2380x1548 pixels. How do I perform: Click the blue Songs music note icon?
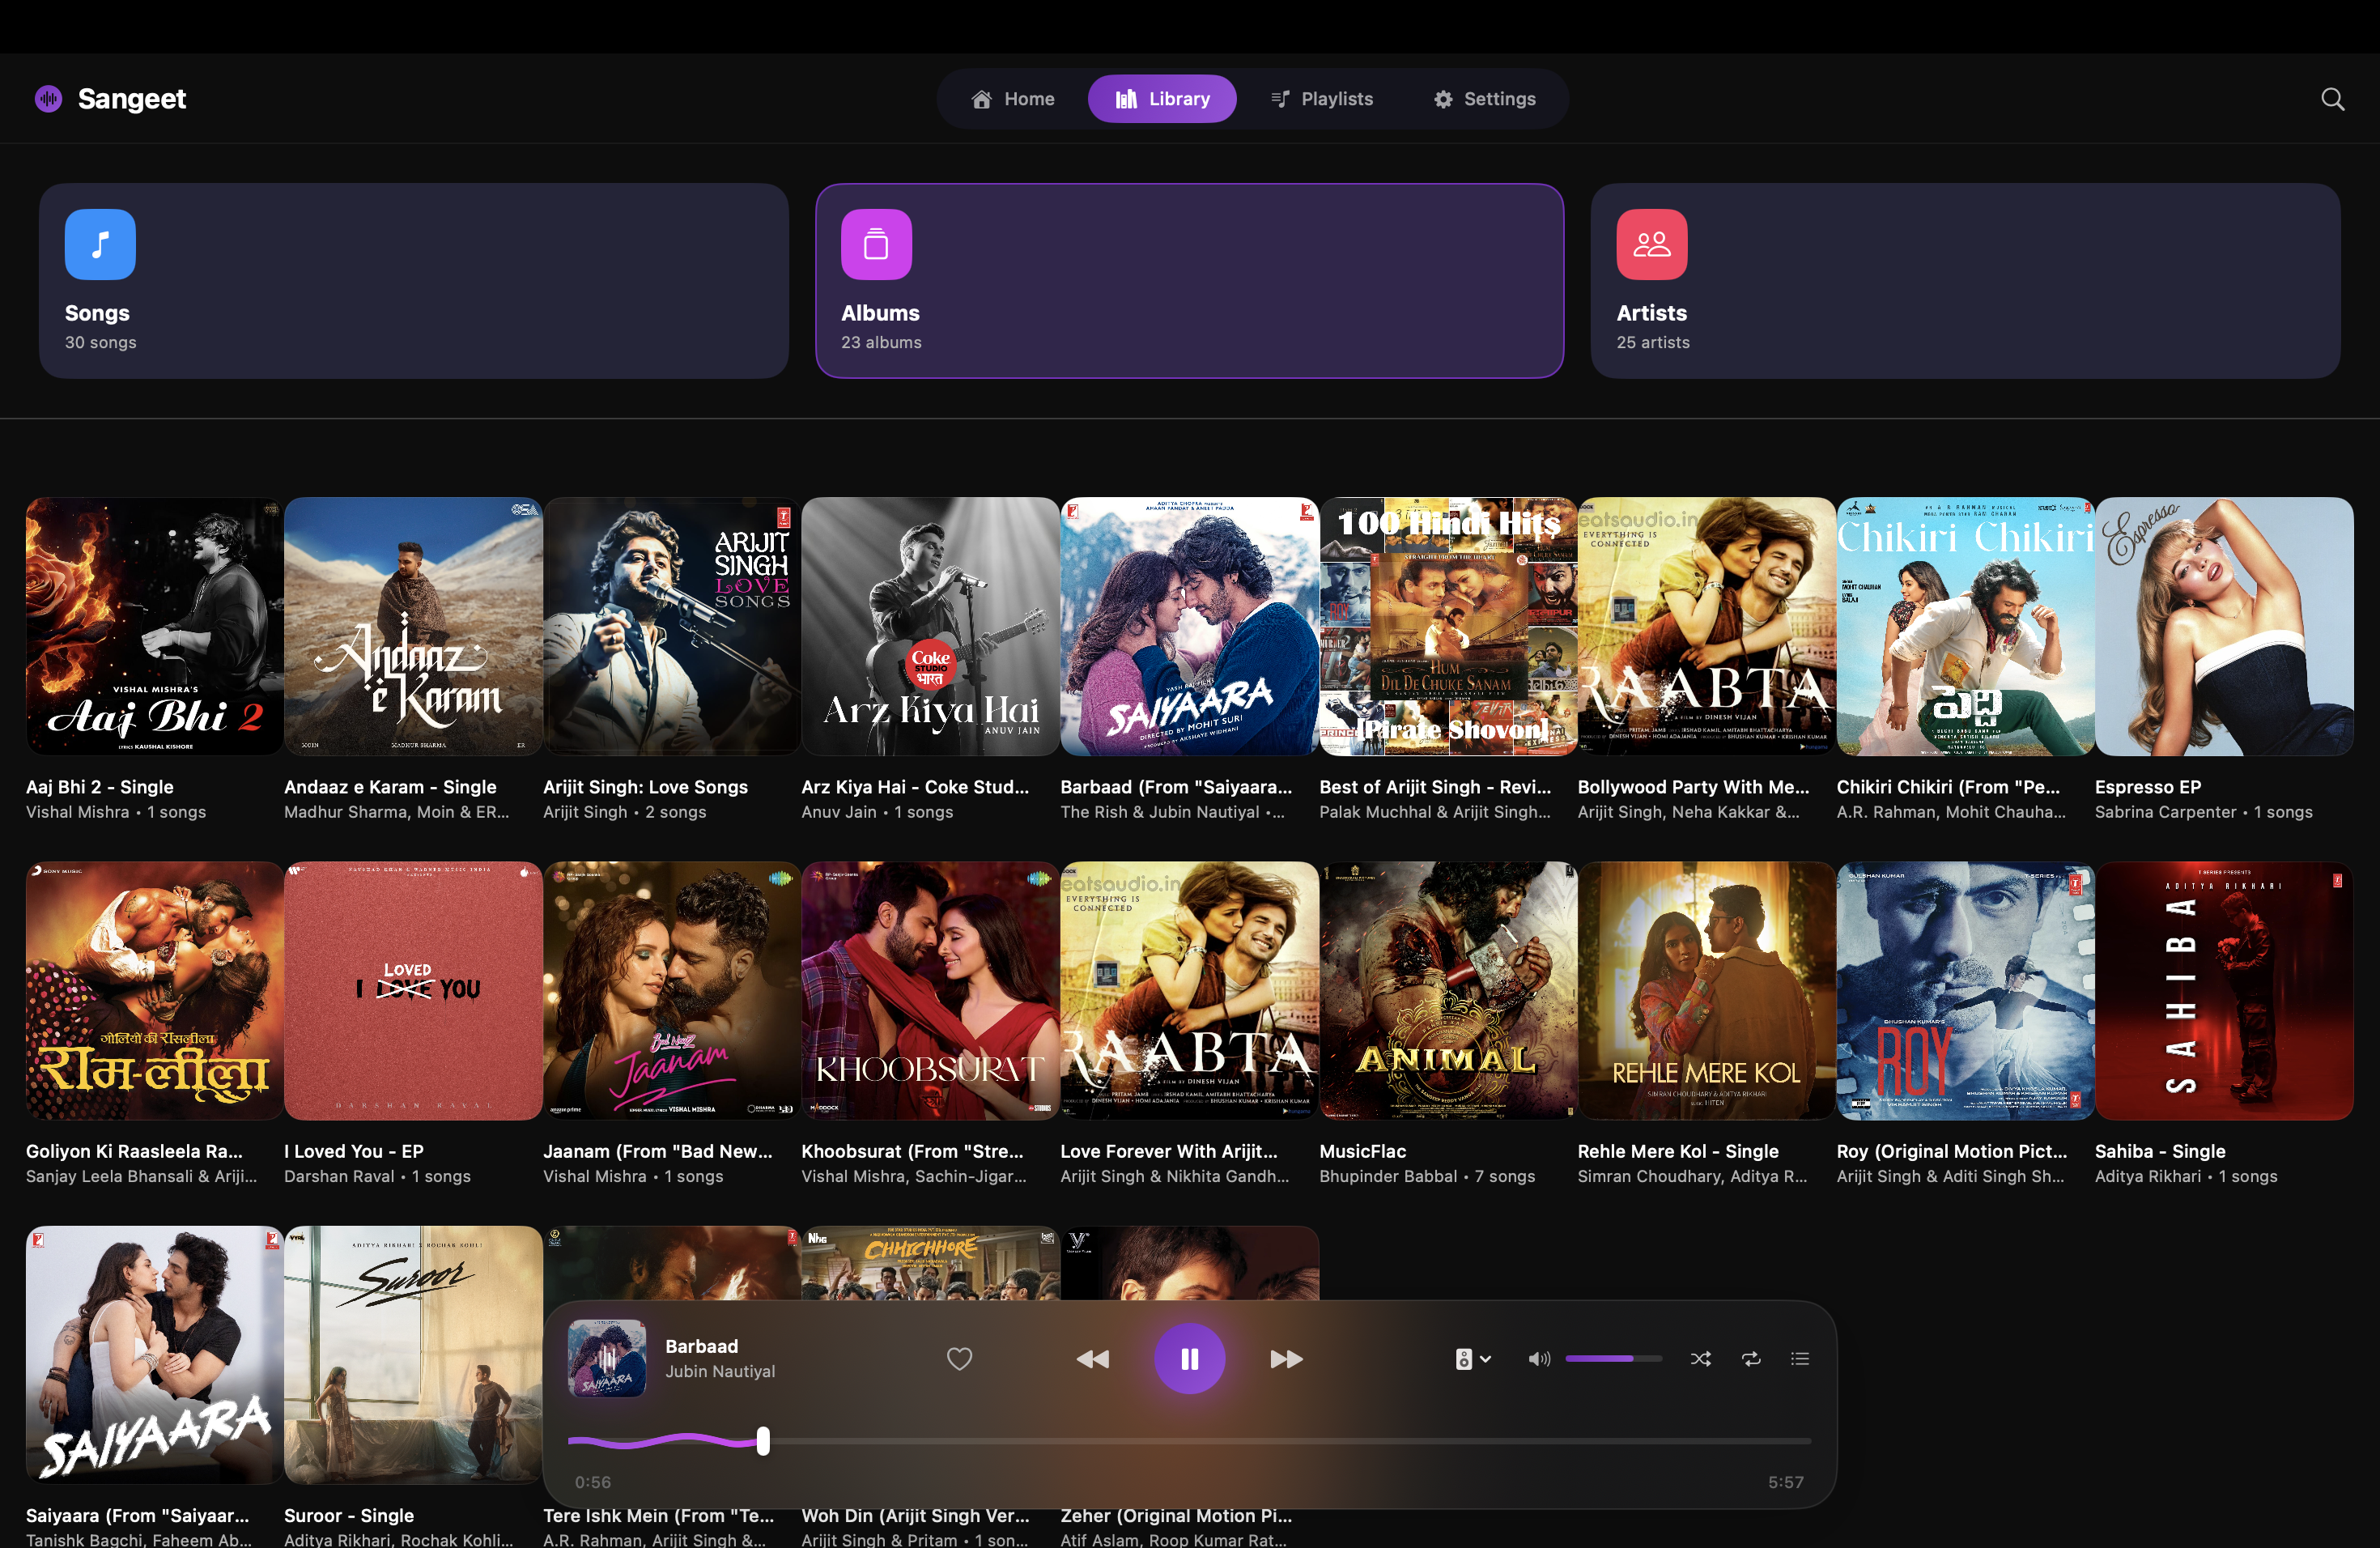[x=100, y=244]
